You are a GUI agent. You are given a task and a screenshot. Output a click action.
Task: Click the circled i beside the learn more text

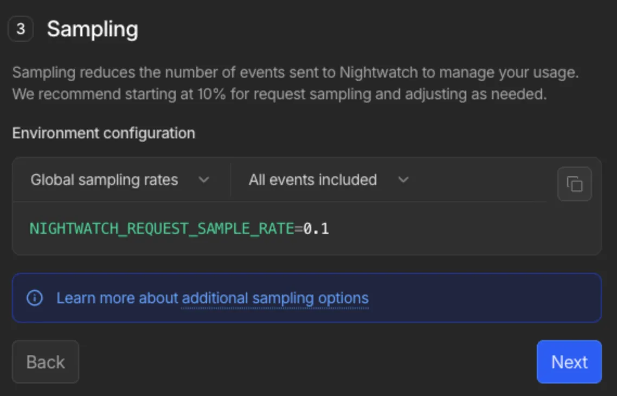coord(35,298)
